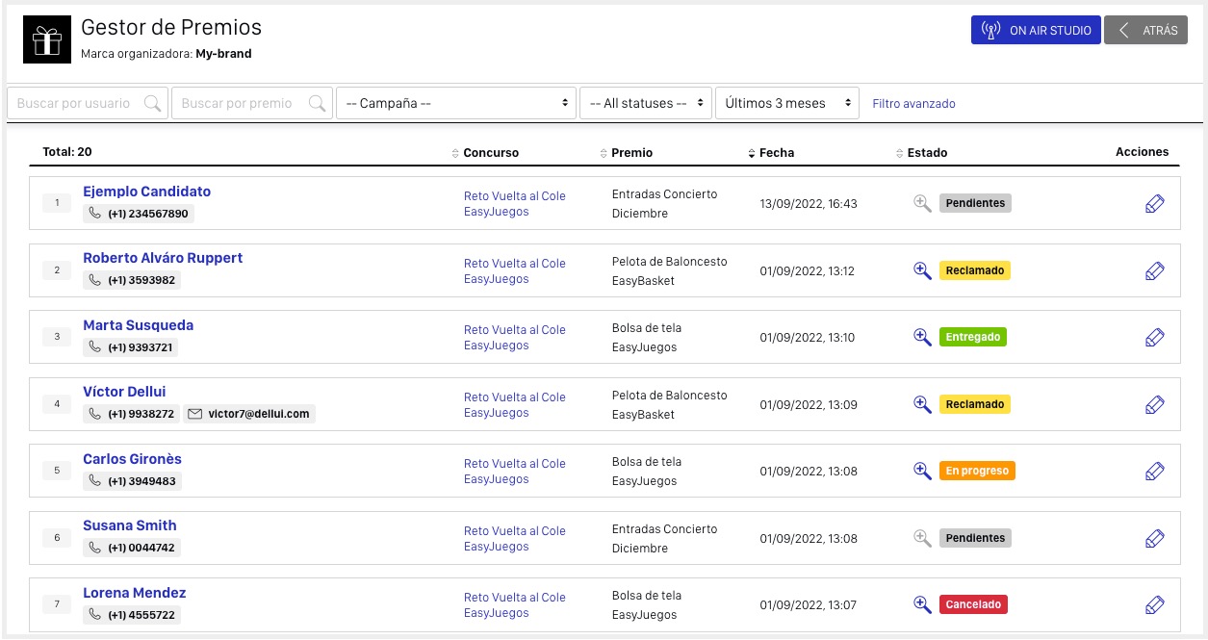Screen dimensions: 1208x640
Task: Open edit pencil for Víctor Dellui
Action: pos(1155,405)
